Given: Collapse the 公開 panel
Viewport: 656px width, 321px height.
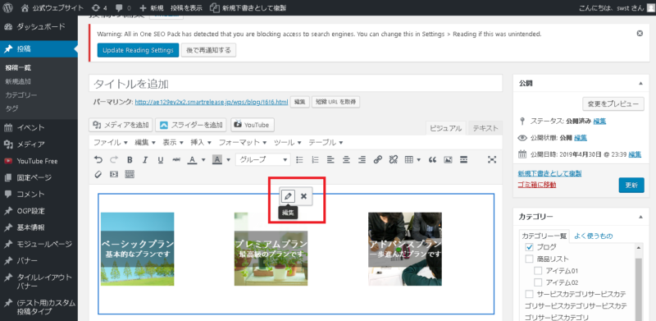Looking at the screenshot, I should pos(640,84).
